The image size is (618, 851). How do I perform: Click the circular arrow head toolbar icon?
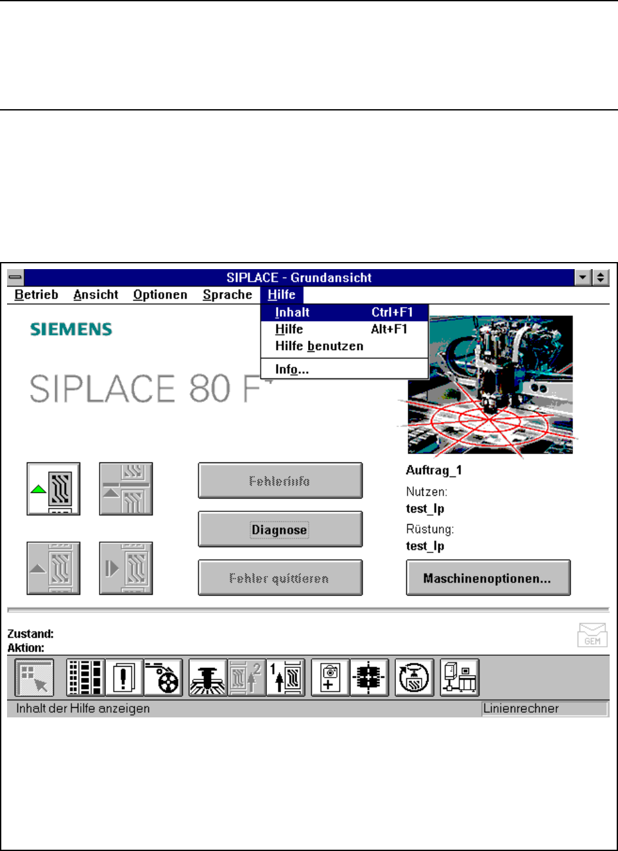tap(415, 678)
